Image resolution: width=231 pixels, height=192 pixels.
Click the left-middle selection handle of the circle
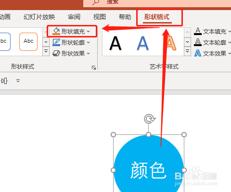coord(114,170)
